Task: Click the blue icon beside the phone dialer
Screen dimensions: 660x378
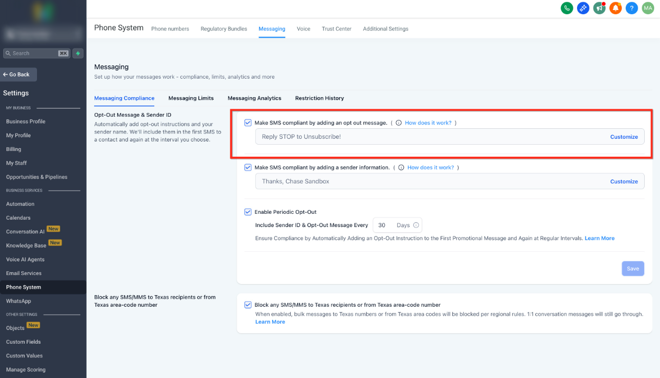Action: coord(583,8)
